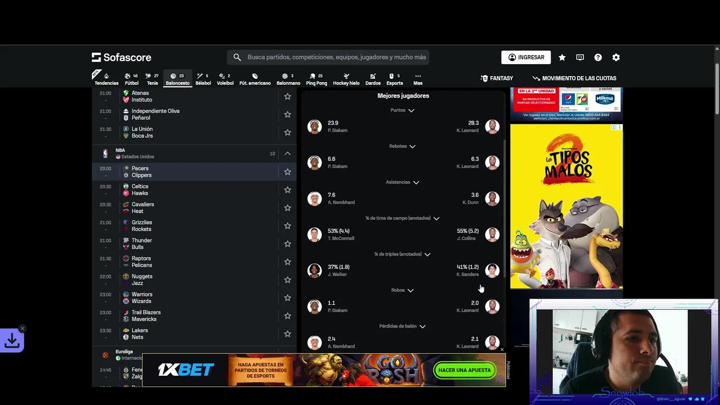The width and height of the screenshot is (720, 405).
Task: Switch to the Esports tab
Action: tap(394, 79)
